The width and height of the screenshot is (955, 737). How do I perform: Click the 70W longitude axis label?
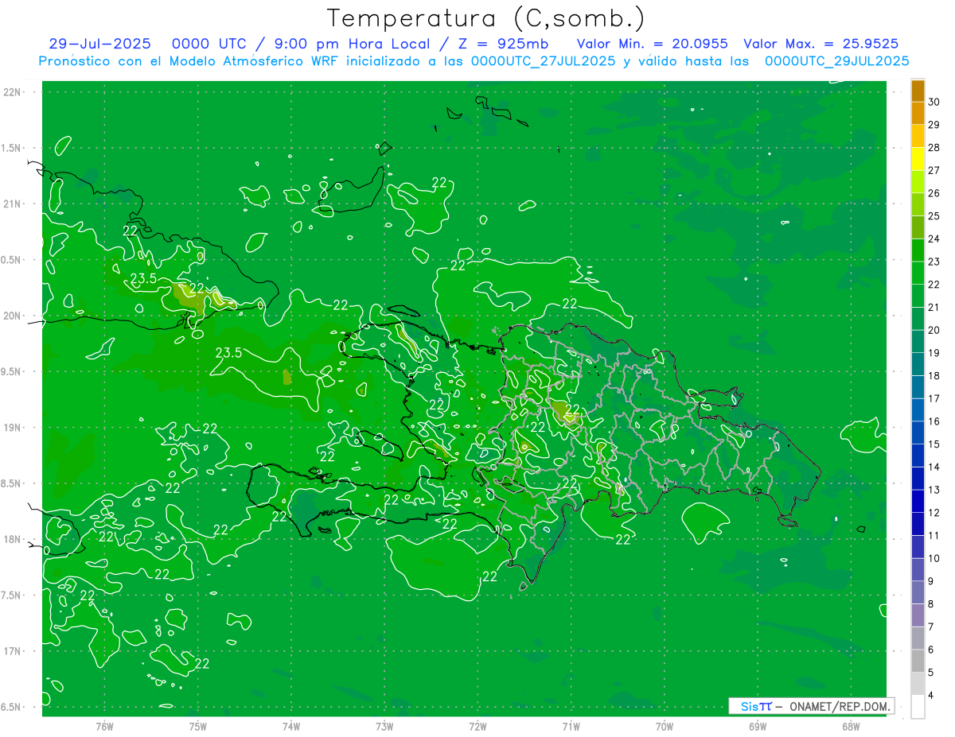(x=665, y=726)
